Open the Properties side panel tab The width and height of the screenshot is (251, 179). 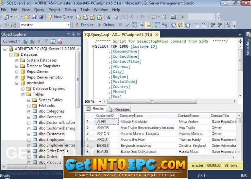click(x=248, y=44)
